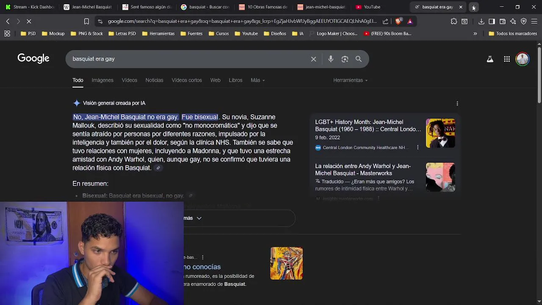
Task: Submit search with magnifying glass icon
Action: click(359, 59)
